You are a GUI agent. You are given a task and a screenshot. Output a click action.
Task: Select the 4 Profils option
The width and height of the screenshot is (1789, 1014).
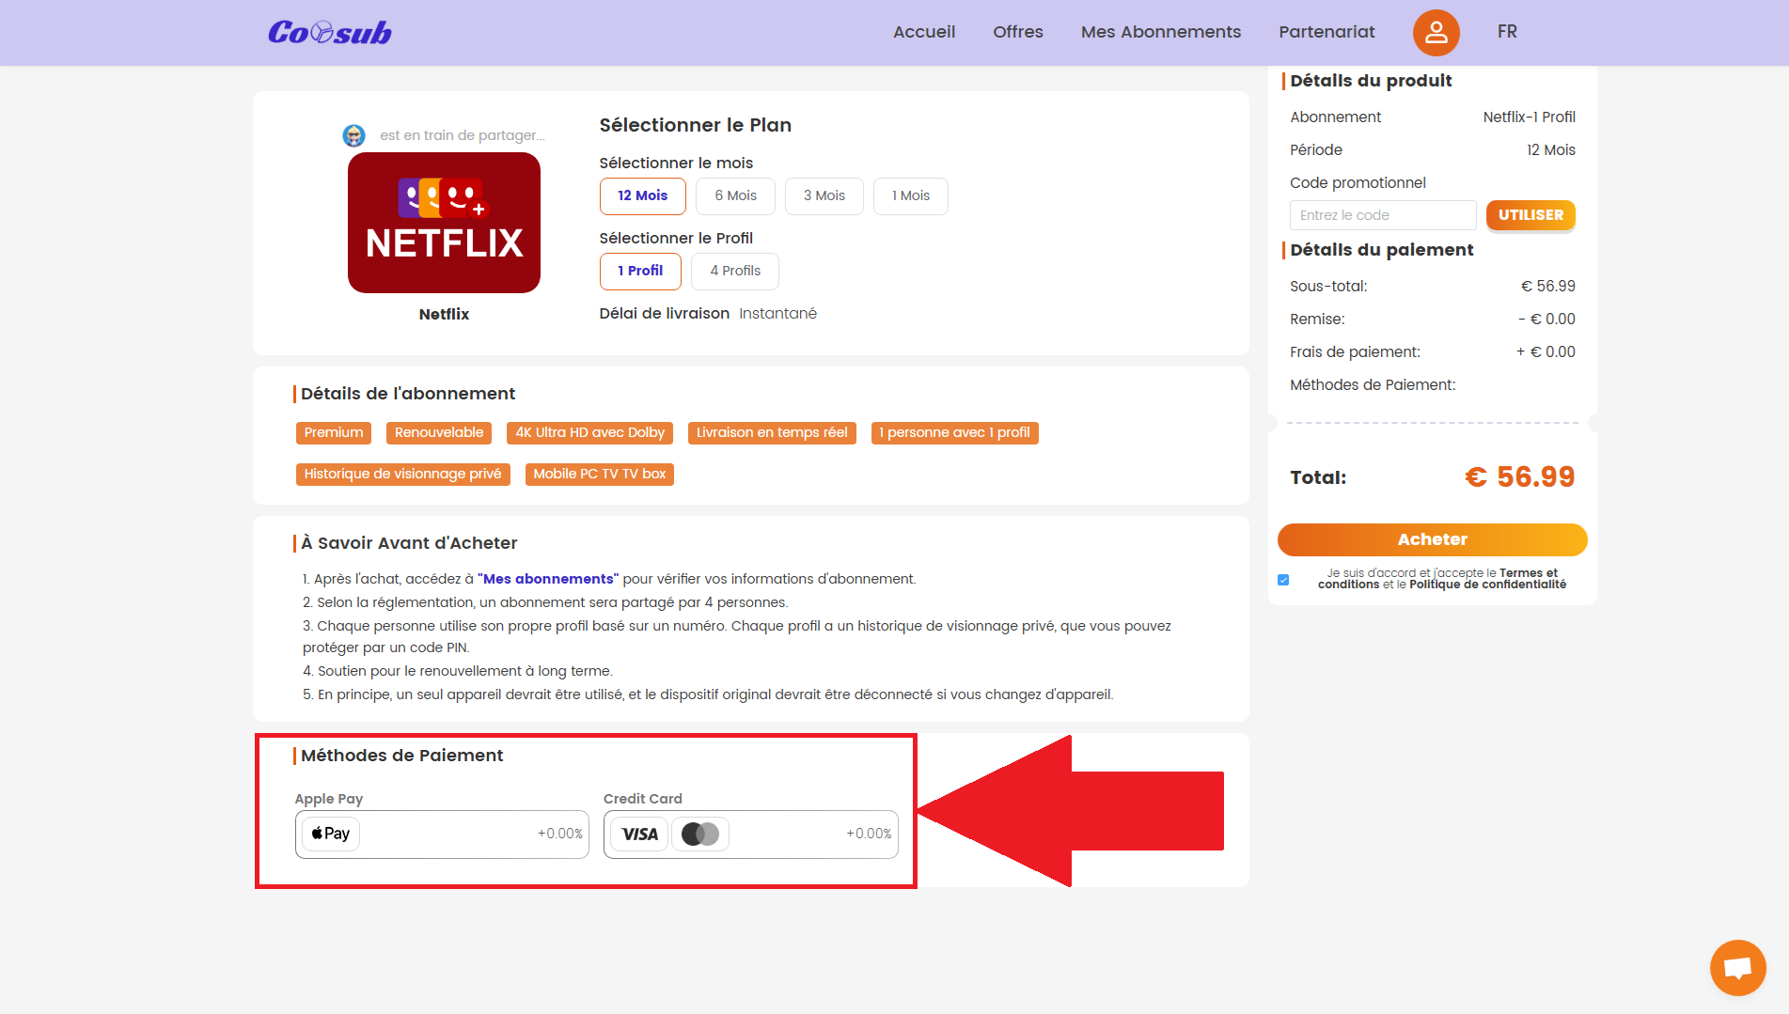click(x=735, y=271)
